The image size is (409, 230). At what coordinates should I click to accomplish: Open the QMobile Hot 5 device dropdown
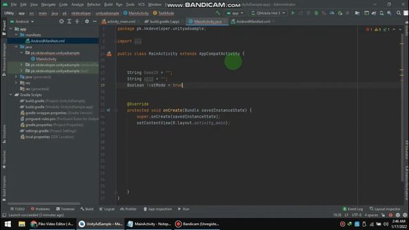(x=268, y=13)
